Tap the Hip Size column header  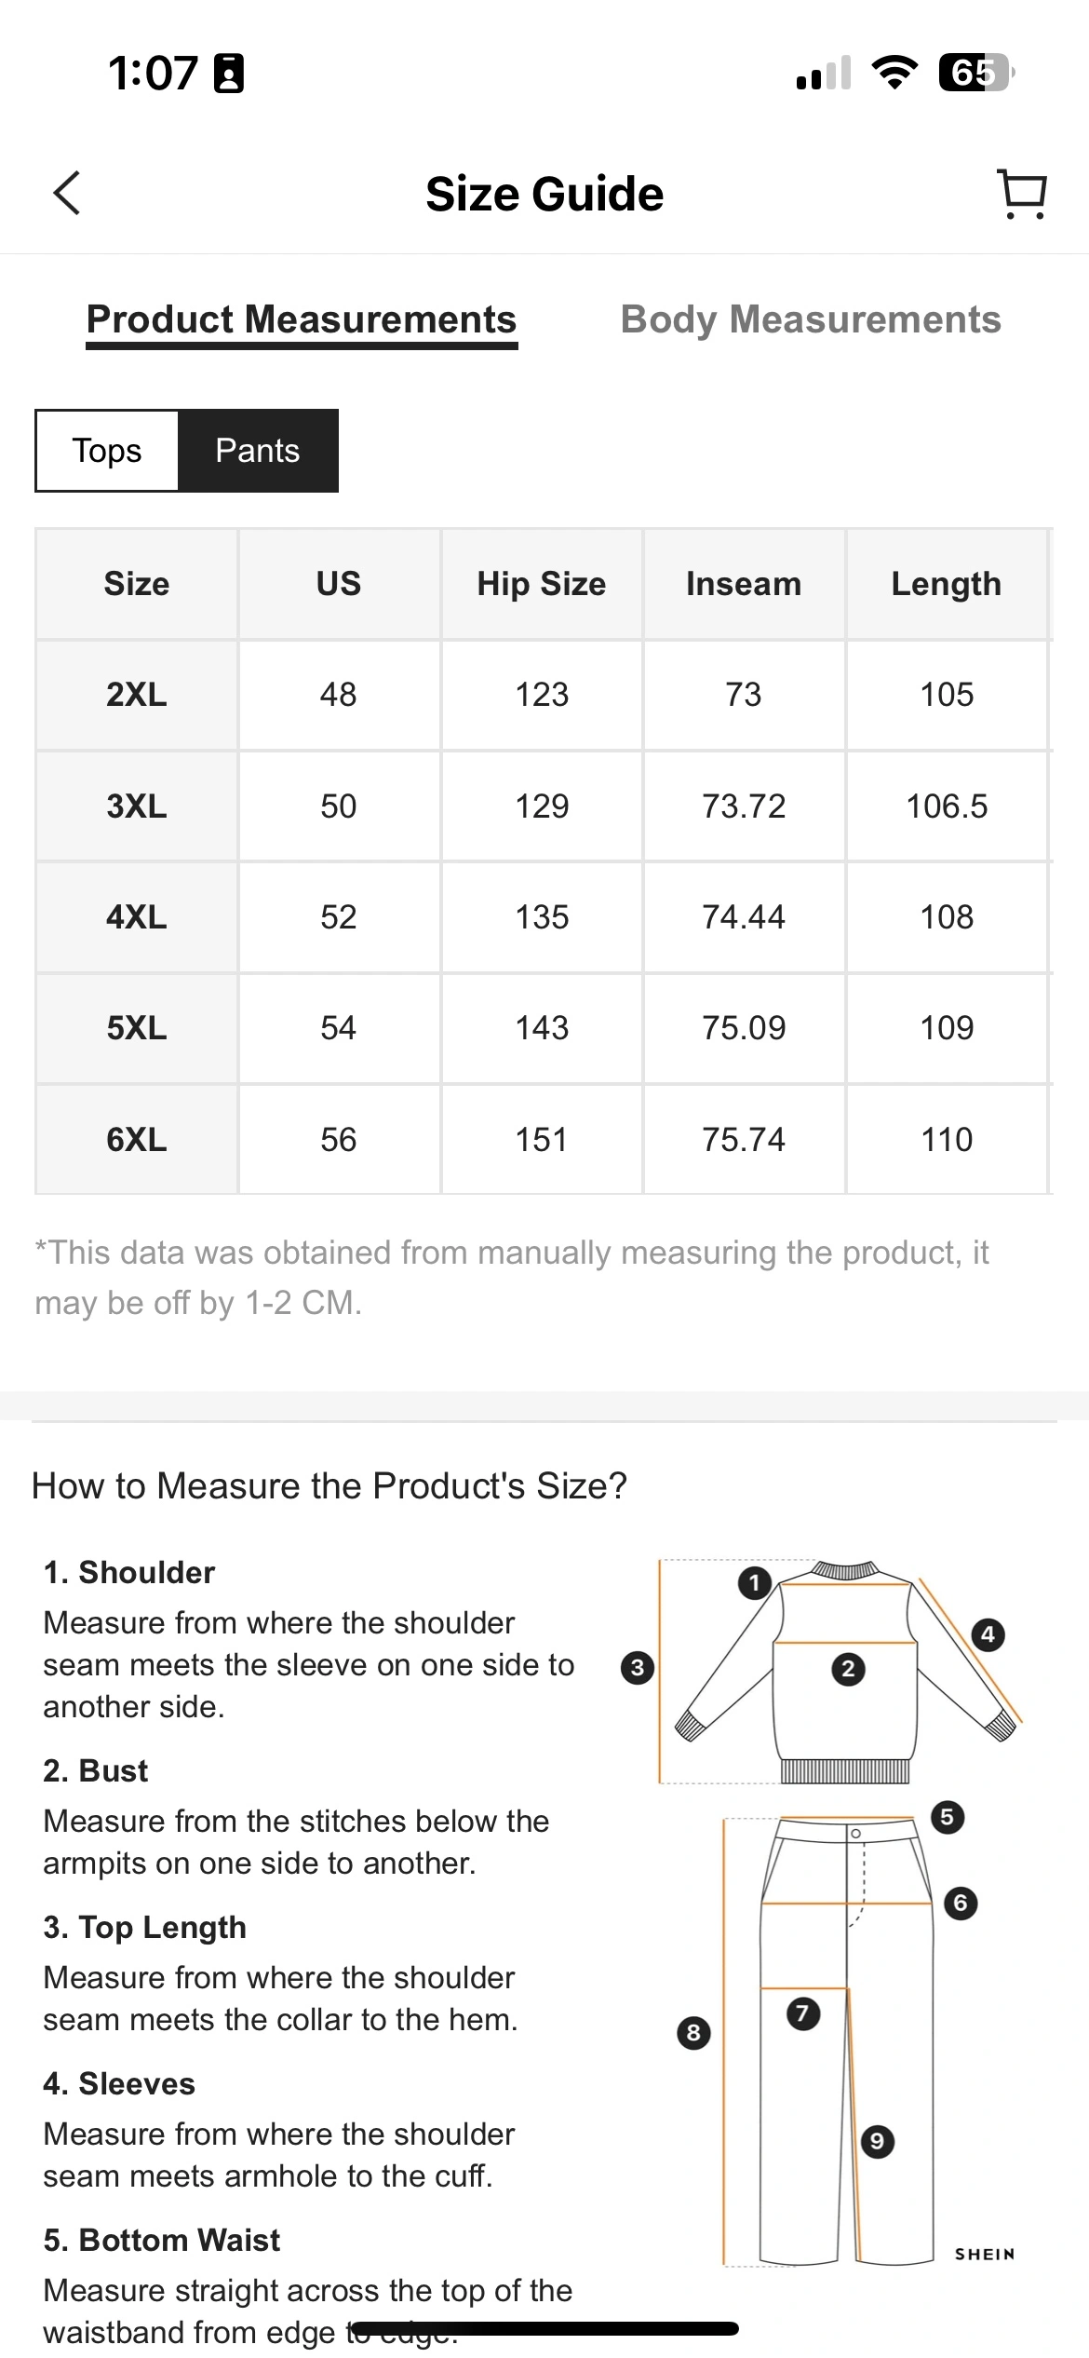tap(541, 584)
